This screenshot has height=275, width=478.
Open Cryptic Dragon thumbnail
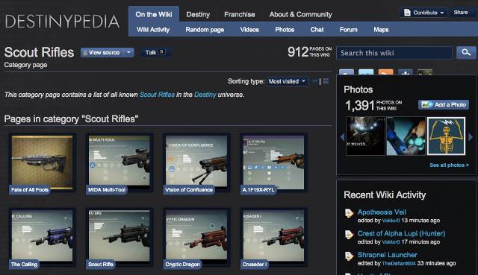(x=196, y=237)
